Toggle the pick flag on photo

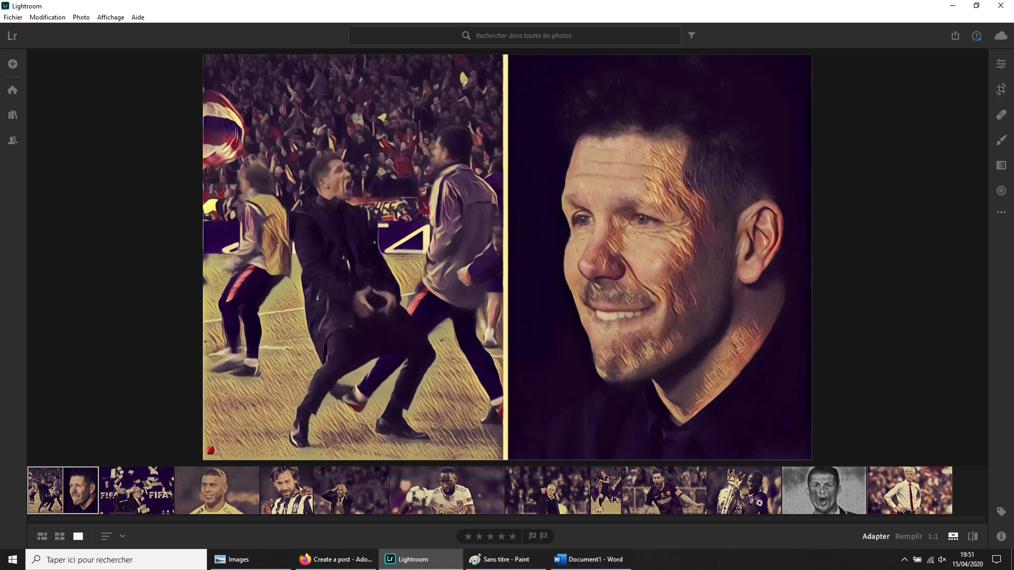[x=532, y=536]
